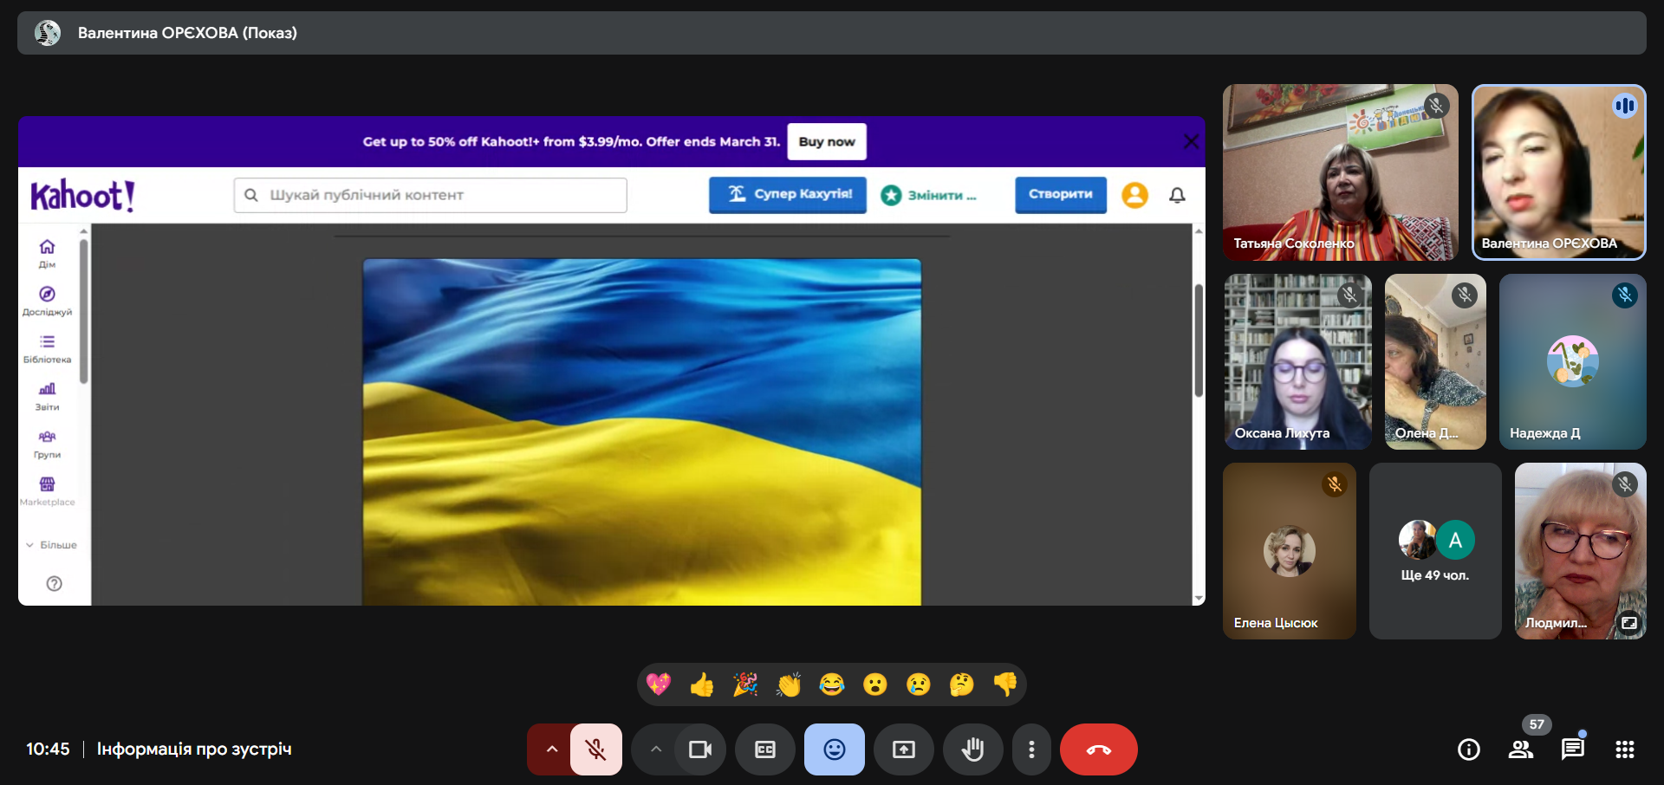1664x785 pixels.
Task: Click the meeting details info icon
Action: point(1468,749)
